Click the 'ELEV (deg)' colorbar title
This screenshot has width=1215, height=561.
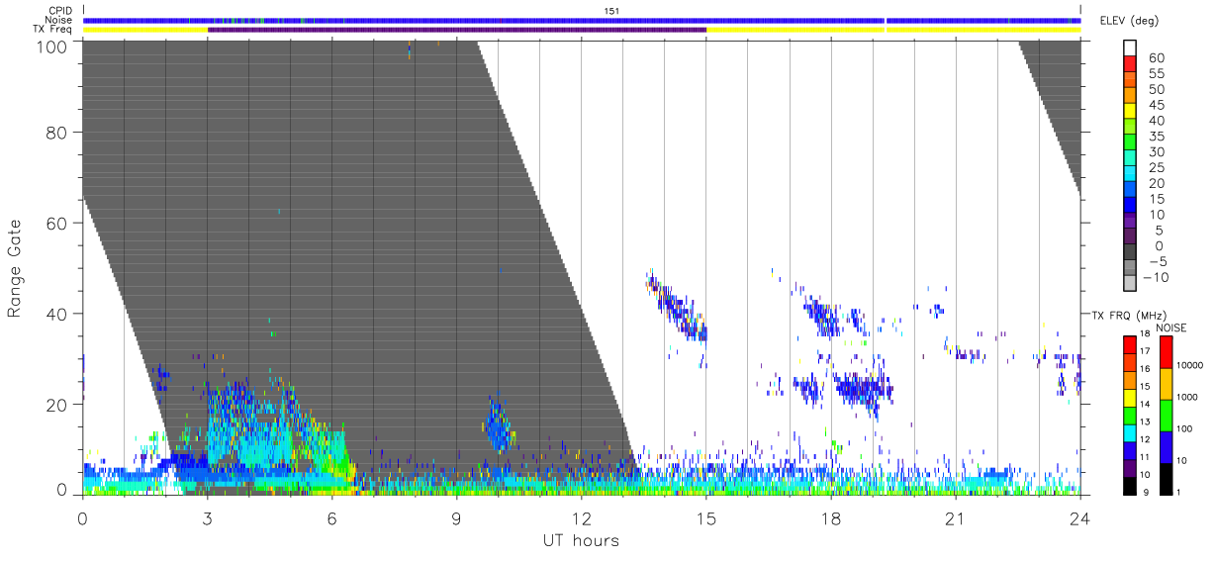coord(1129,22)
